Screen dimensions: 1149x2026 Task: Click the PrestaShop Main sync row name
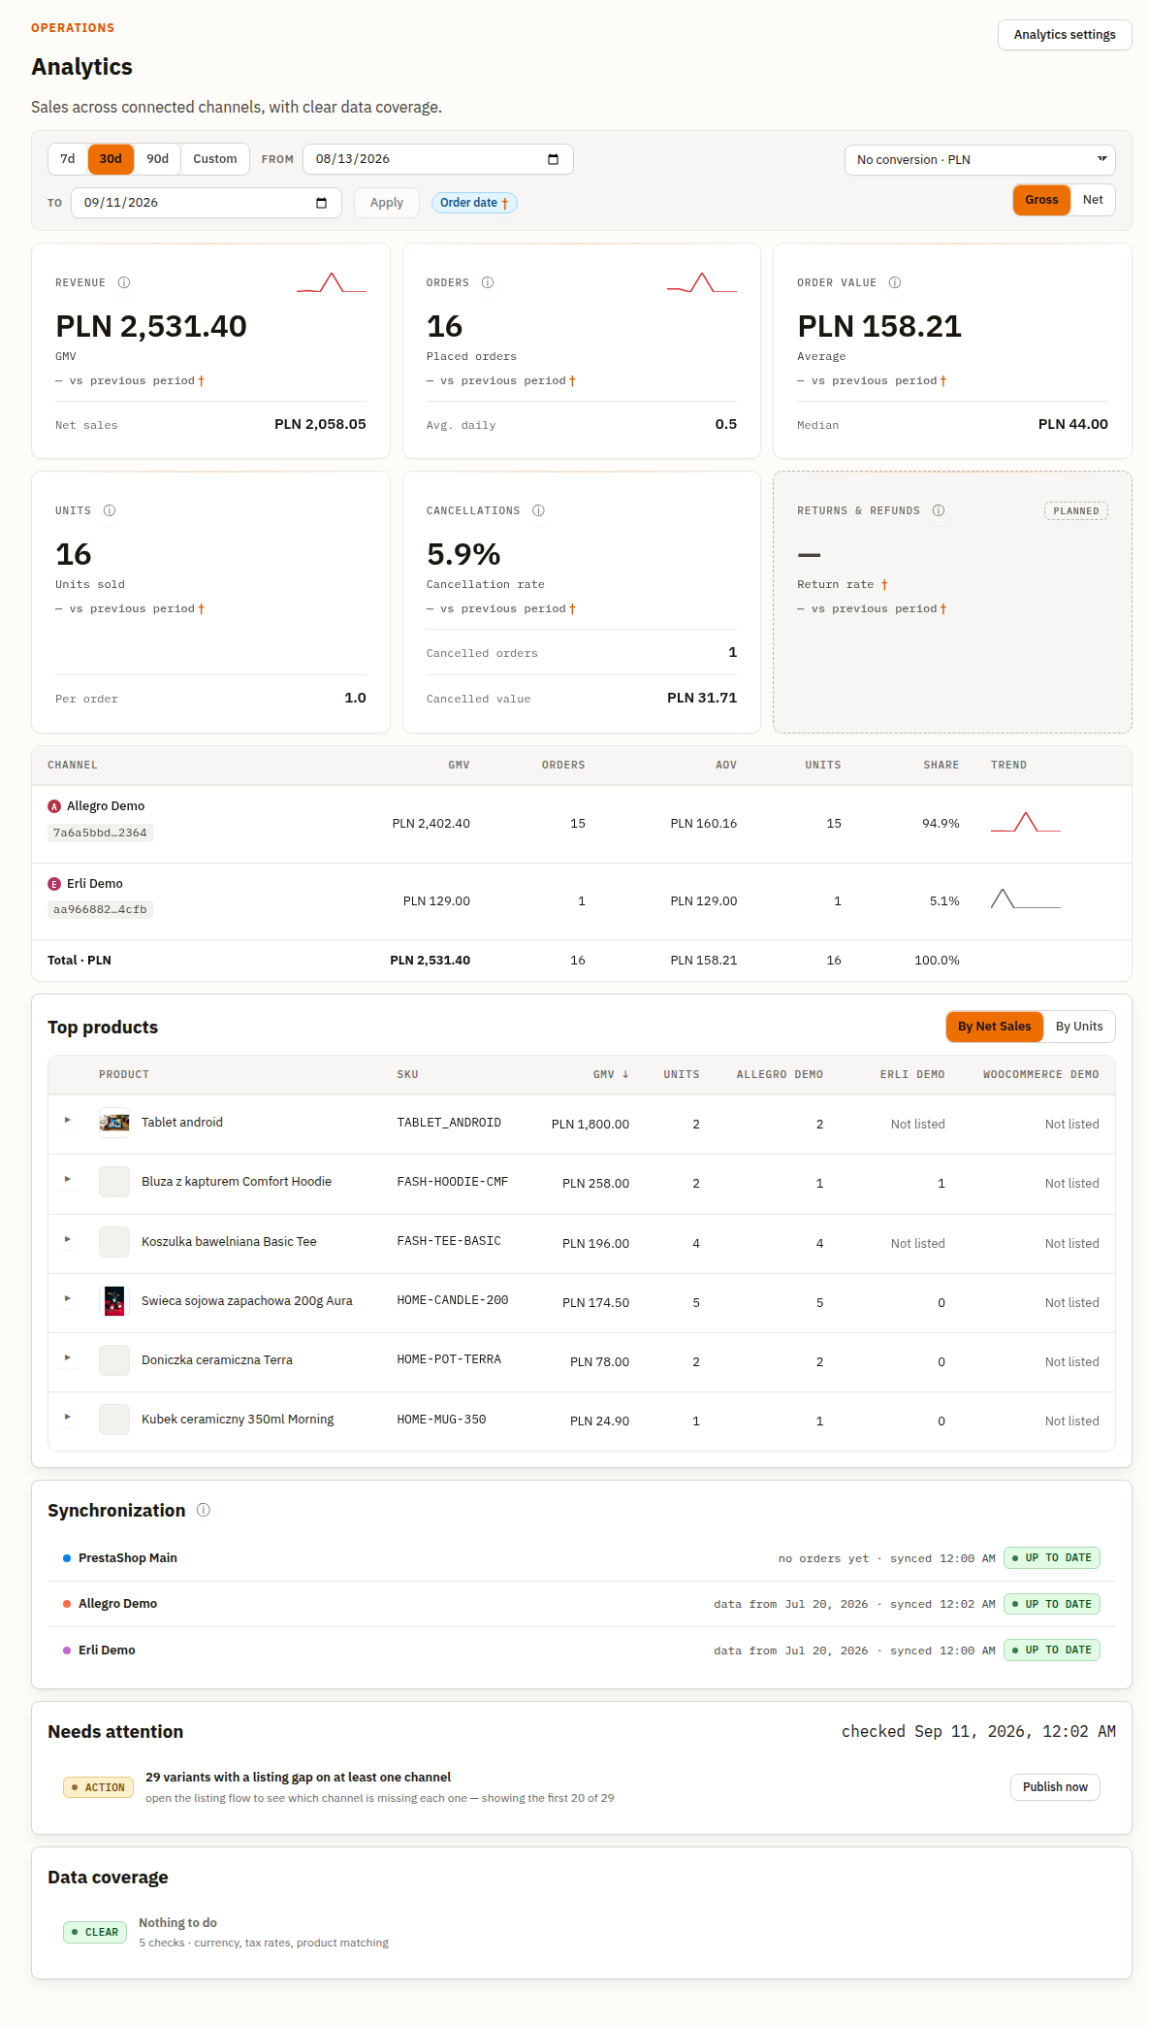[x=128, y=1558]
